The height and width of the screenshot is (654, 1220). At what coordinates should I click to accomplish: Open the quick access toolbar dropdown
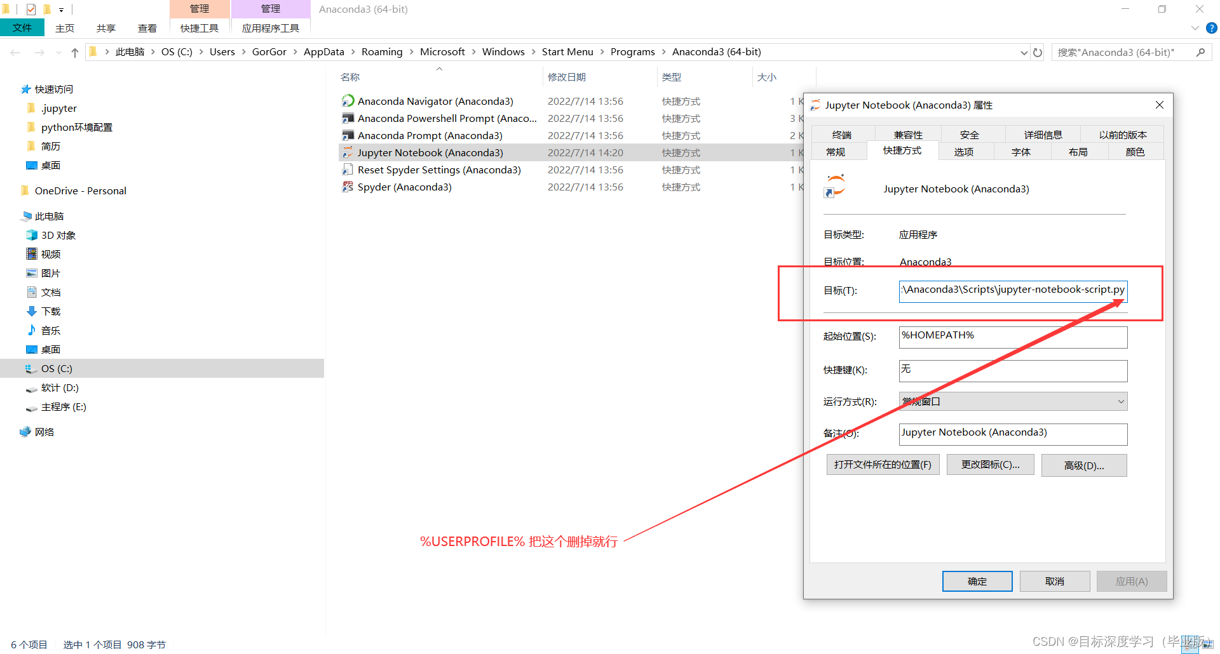click(x=61, y=10)
